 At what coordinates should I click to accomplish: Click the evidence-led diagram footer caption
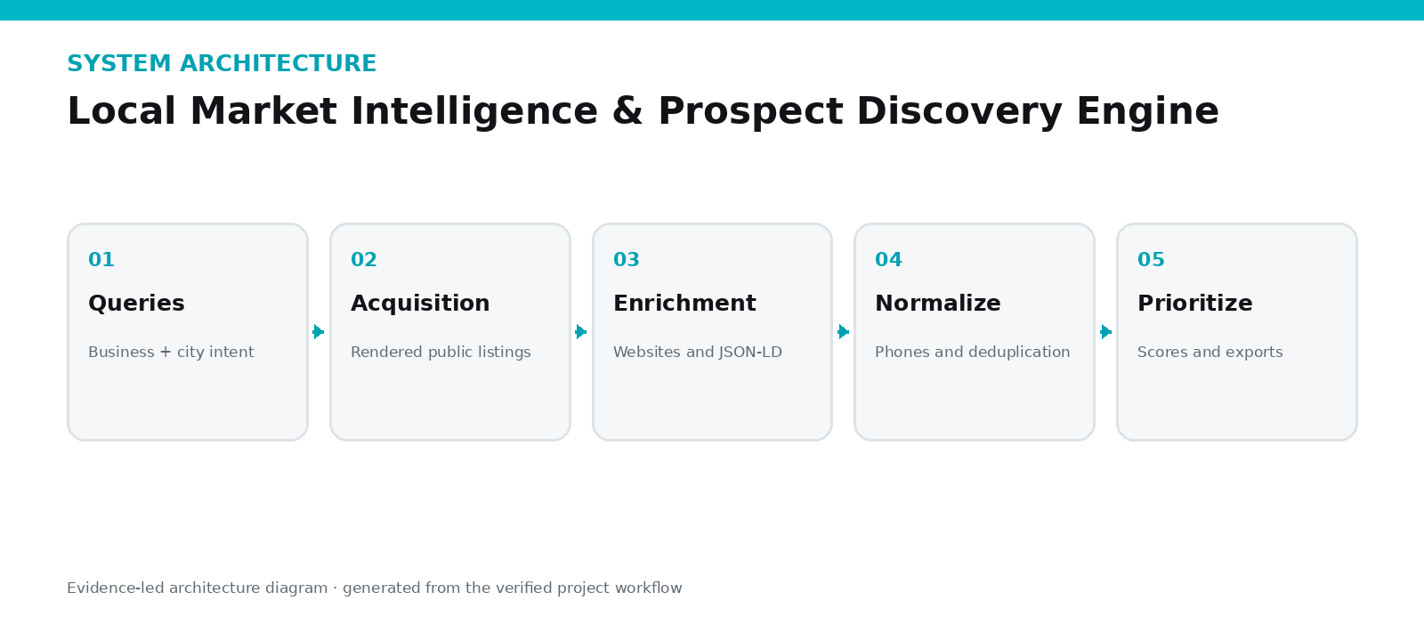click(x=375, y=588)
